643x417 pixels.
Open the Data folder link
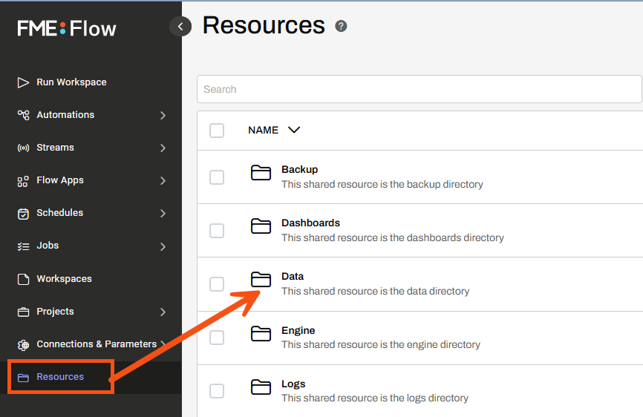click(x=293, y=277)
